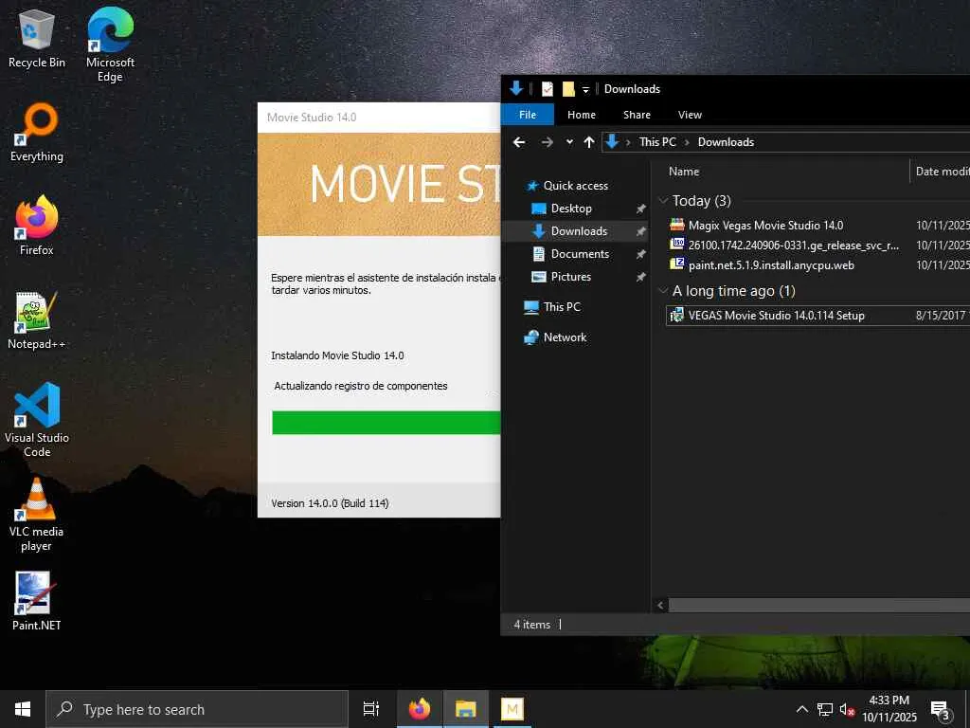970x728 pixels.
Task: Open Task View from the taskbar
Action: point(371,709)
